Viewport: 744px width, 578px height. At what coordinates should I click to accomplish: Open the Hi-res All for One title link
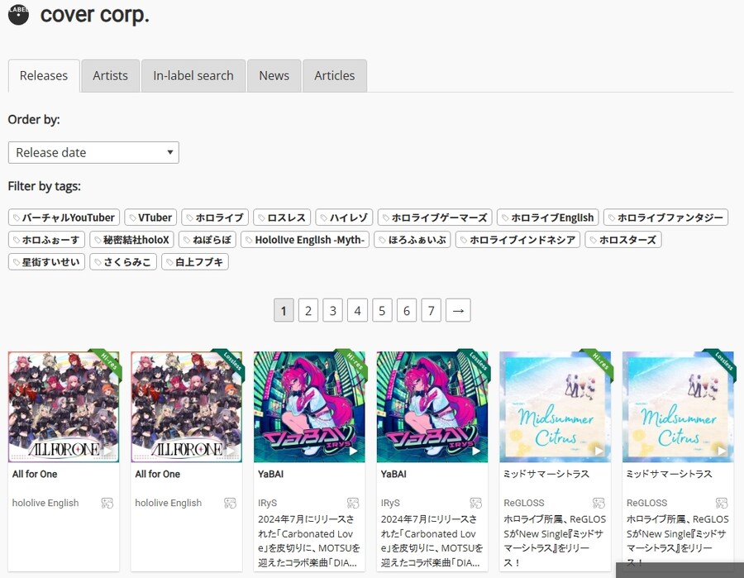point(35,474)
